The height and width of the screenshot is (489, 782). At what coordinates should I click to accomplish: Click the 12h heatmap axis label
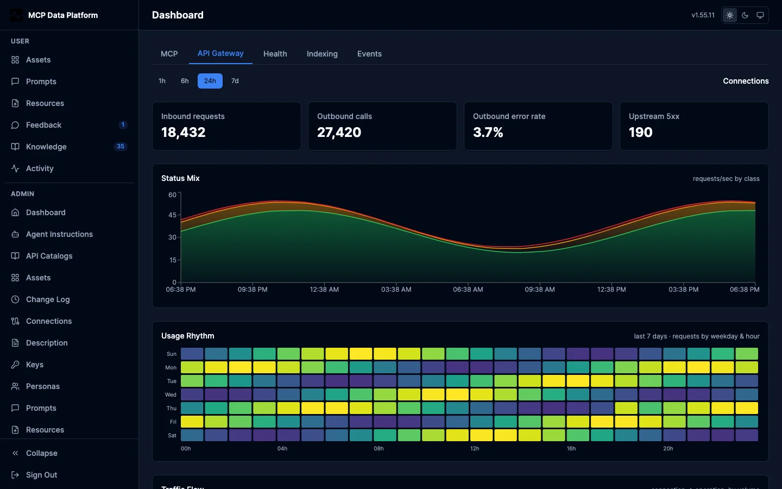click(x=475, y=449)
